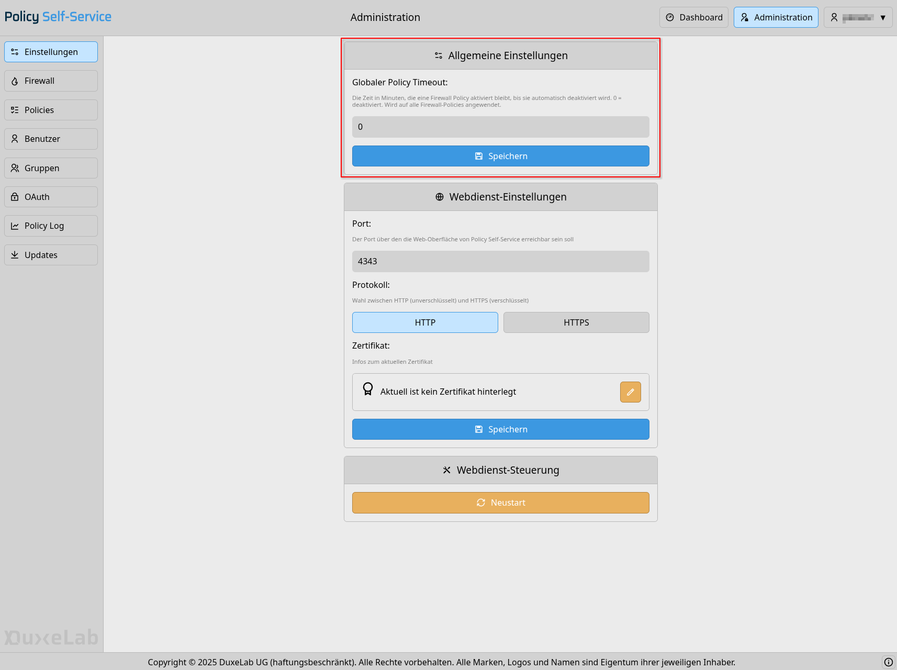
Task: Click the Globaler Policy Timeout input field
Action: tap(500, 127)
